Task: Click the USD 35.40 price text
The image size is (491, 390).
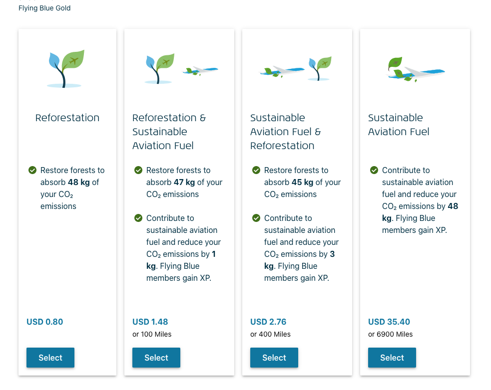Action: (389, 322)
